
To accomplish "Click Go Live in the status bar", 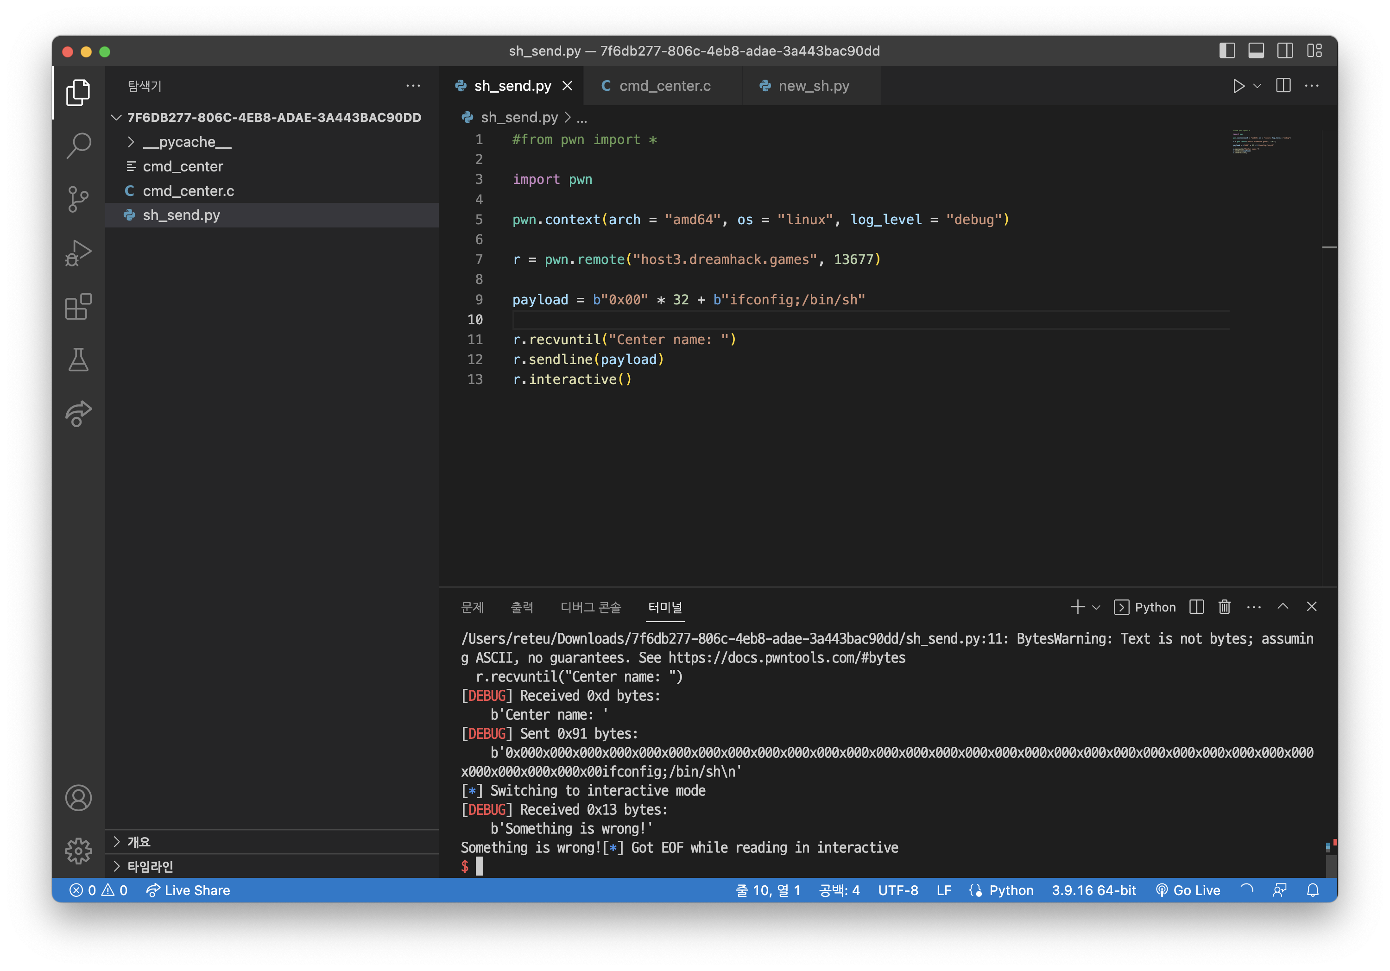I will (1188, 890).
